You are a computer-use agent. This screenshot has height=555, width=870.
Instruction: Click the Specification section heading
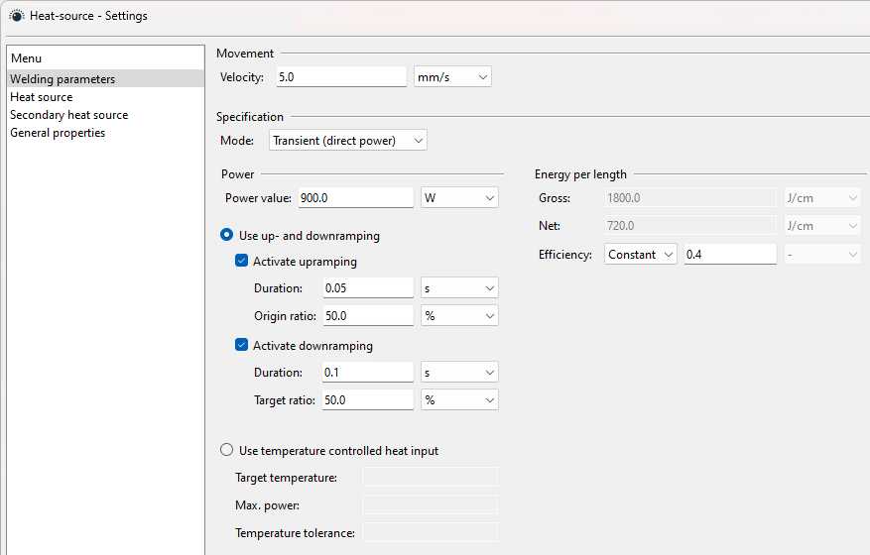tap(250, 116)
